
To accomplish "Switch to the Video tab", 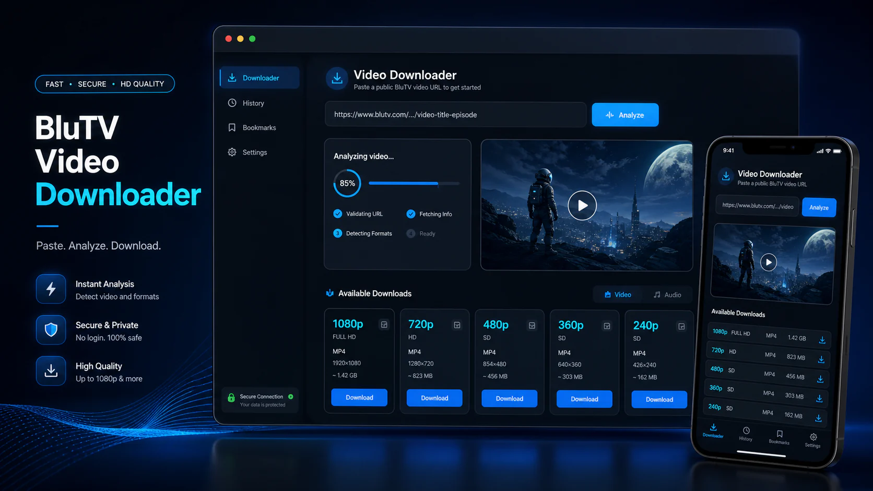I will click(x=618, y=295).
